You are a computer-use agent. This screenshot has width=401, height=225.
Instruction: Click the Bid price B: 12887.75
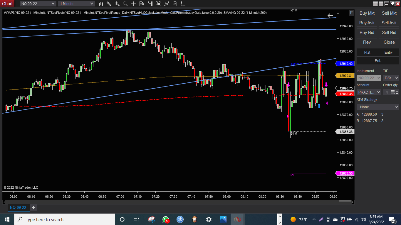(370, 121)
